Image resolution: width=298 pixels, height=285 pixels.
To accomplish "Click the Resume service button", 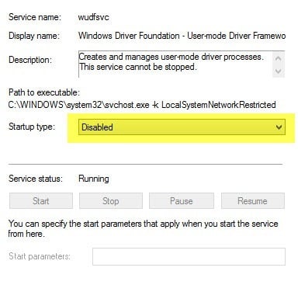I will [253, 201].
